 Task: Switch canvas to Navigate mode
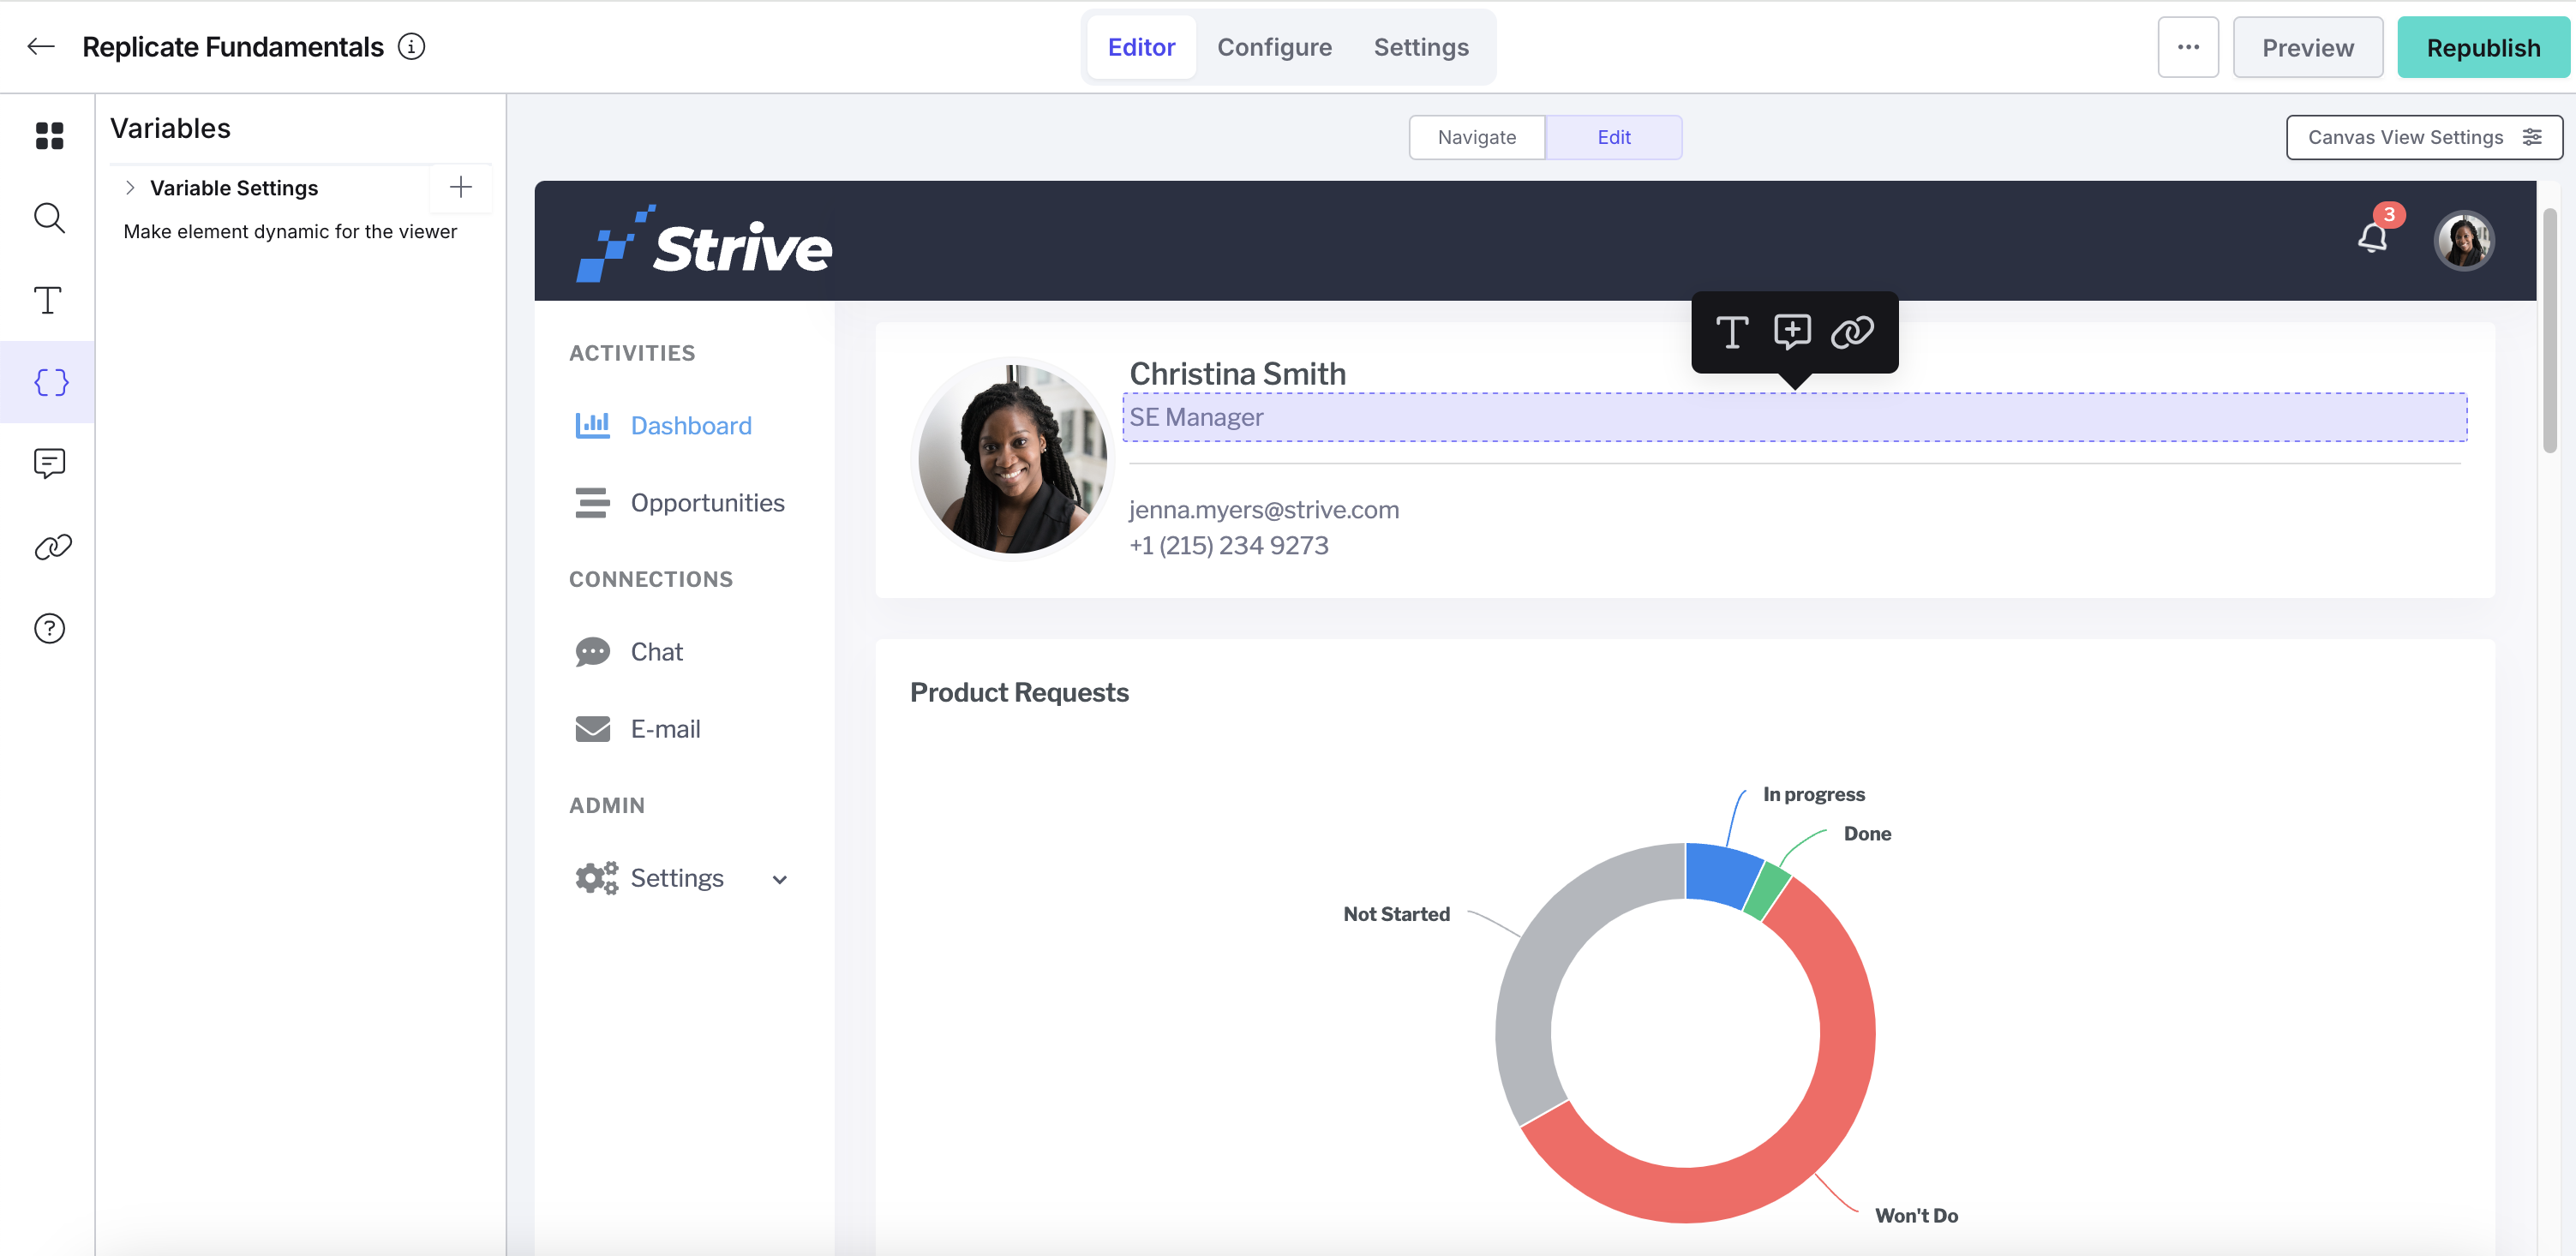(x=1476, y=137)
